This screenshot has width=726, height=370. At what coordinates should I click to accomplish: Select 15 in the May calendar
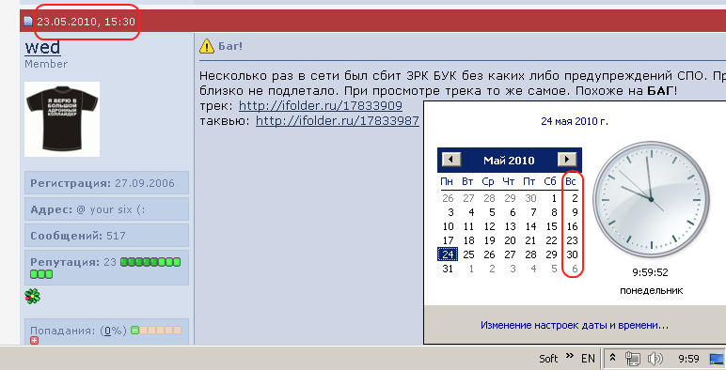tap(551, 226)
